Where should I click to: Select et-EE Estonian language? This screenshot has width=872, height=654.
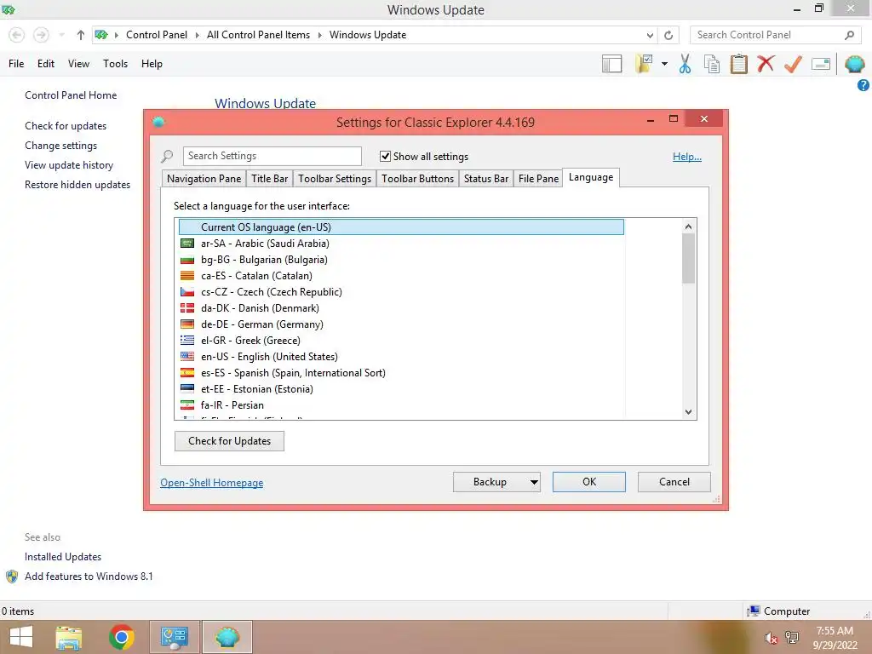[401, 388]
